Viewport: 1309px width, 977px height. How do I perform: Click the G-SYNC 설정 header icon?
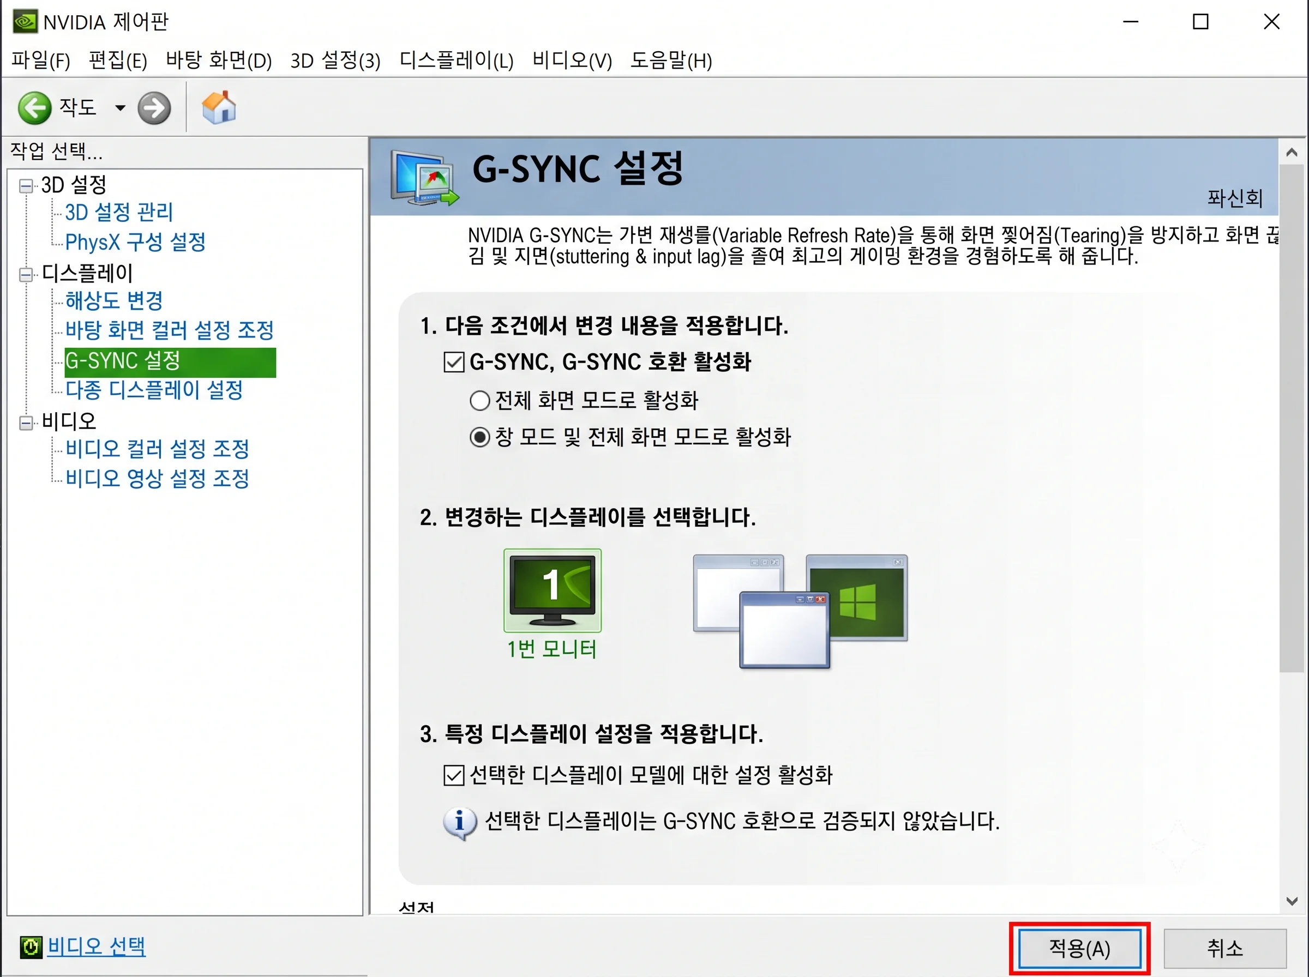coord(425,177)
